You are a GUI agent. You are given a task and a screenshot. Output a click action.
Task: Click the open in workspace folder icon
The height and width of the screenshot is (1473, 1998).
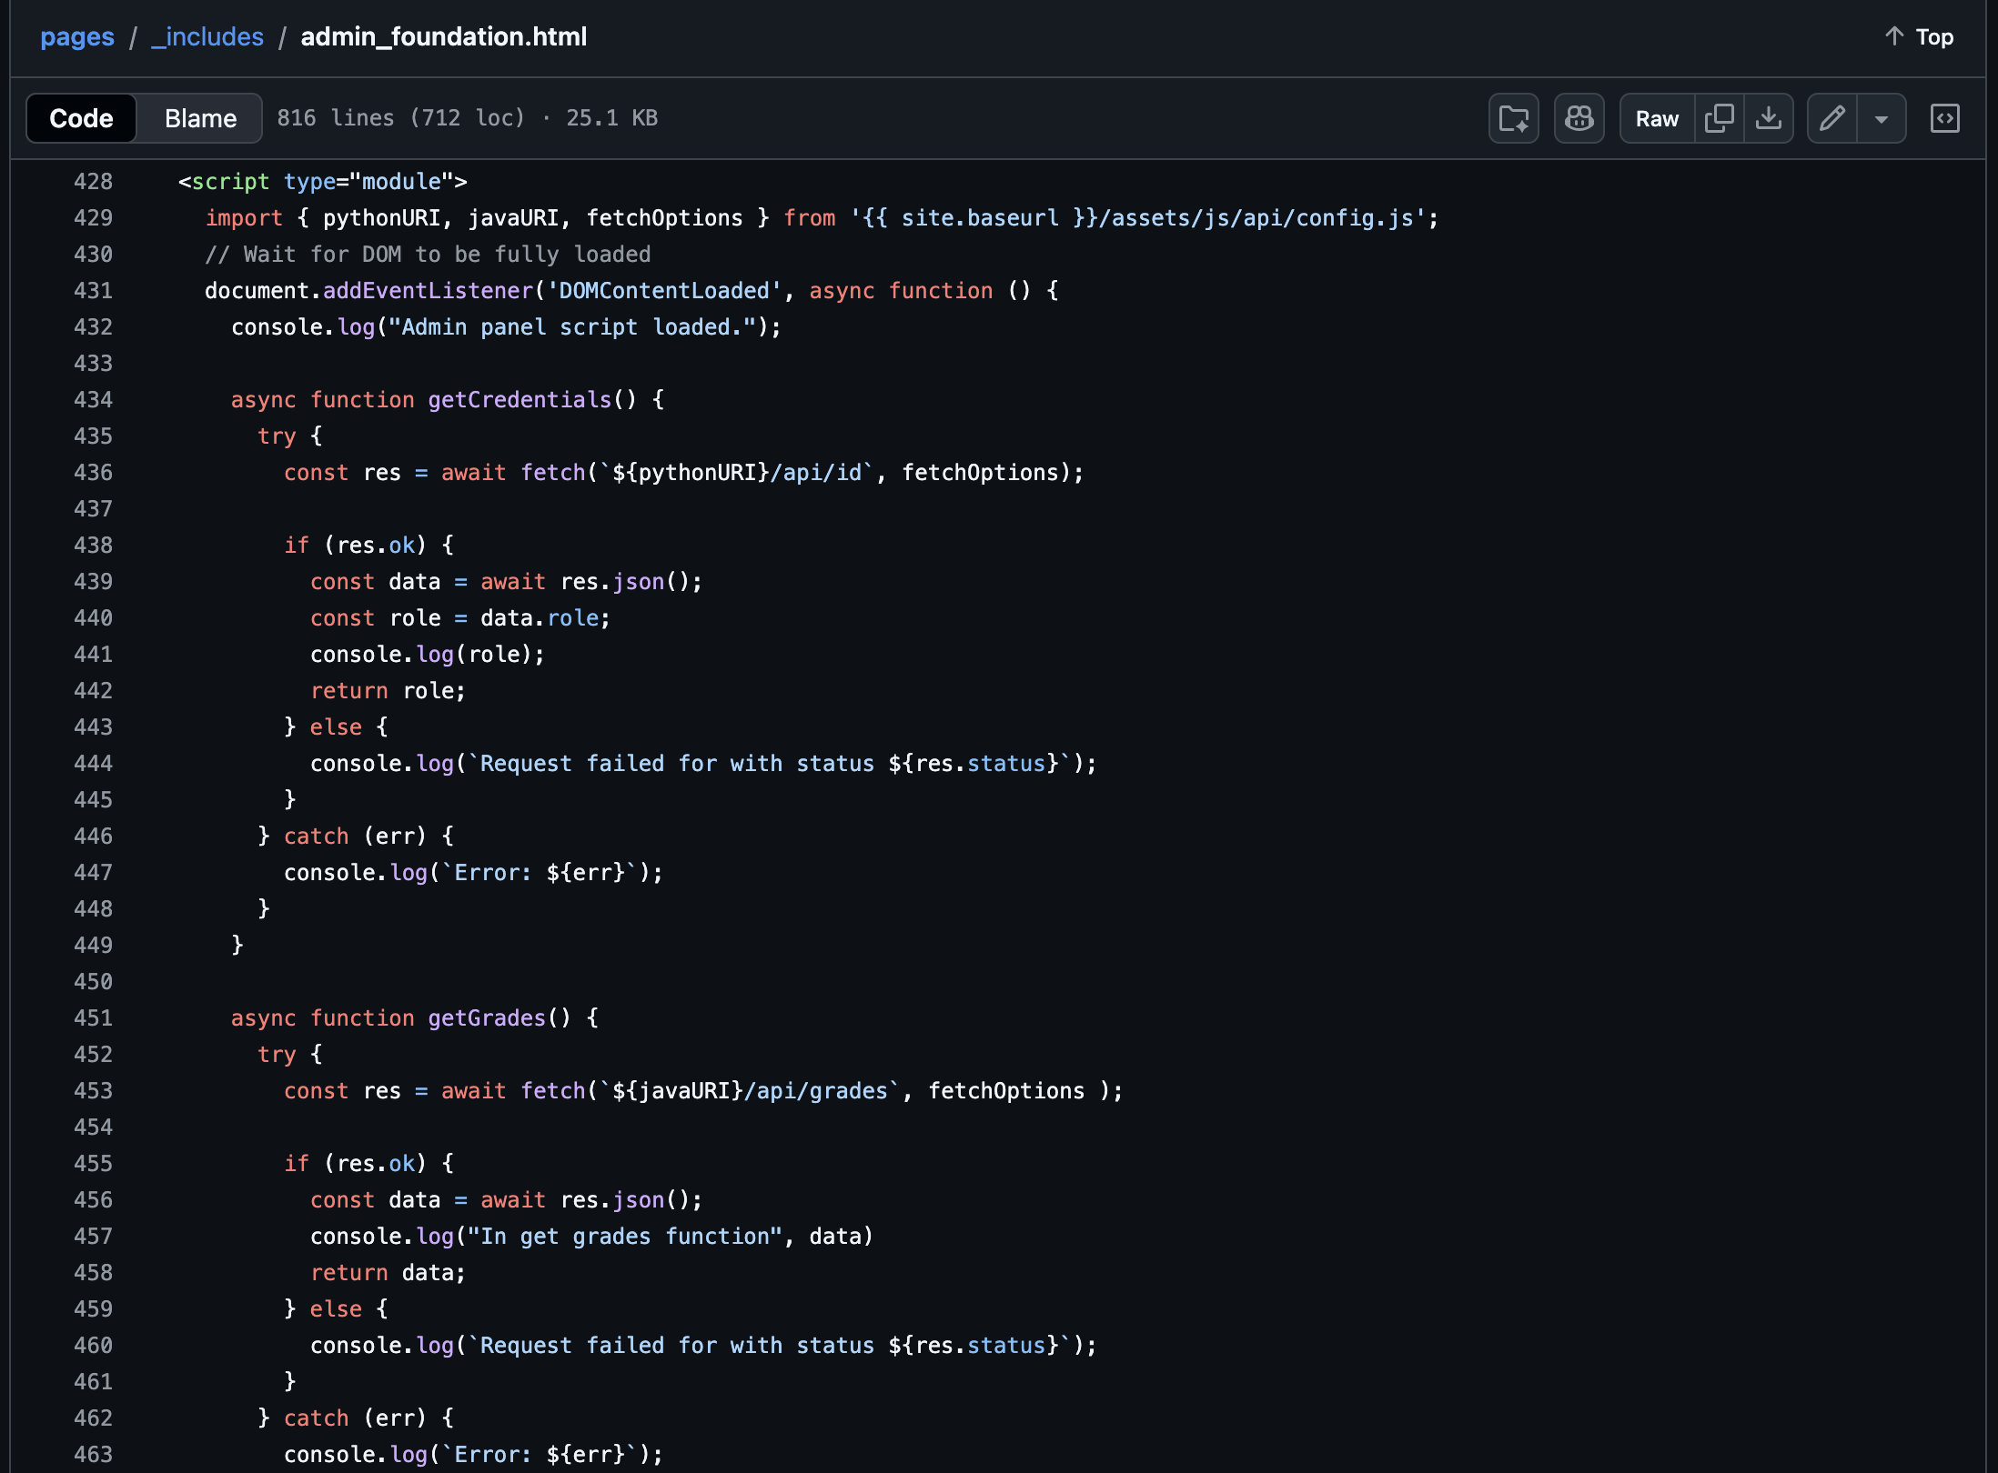(x=1513, y=118)
